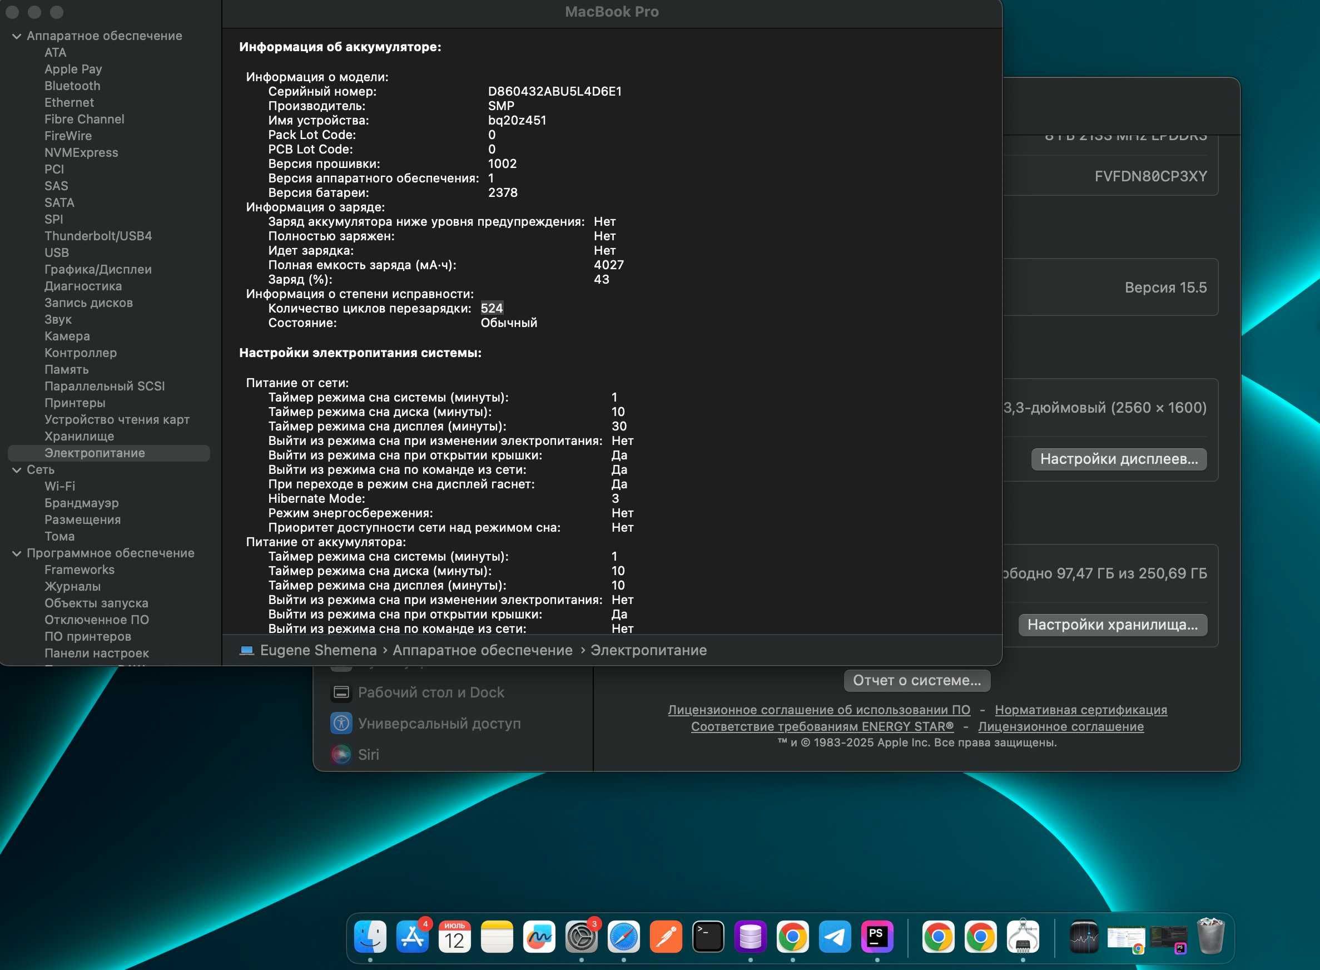This screenshot has width=1320, height=970.
Task: Select Память in the sidebar
Action: (66, 369)
